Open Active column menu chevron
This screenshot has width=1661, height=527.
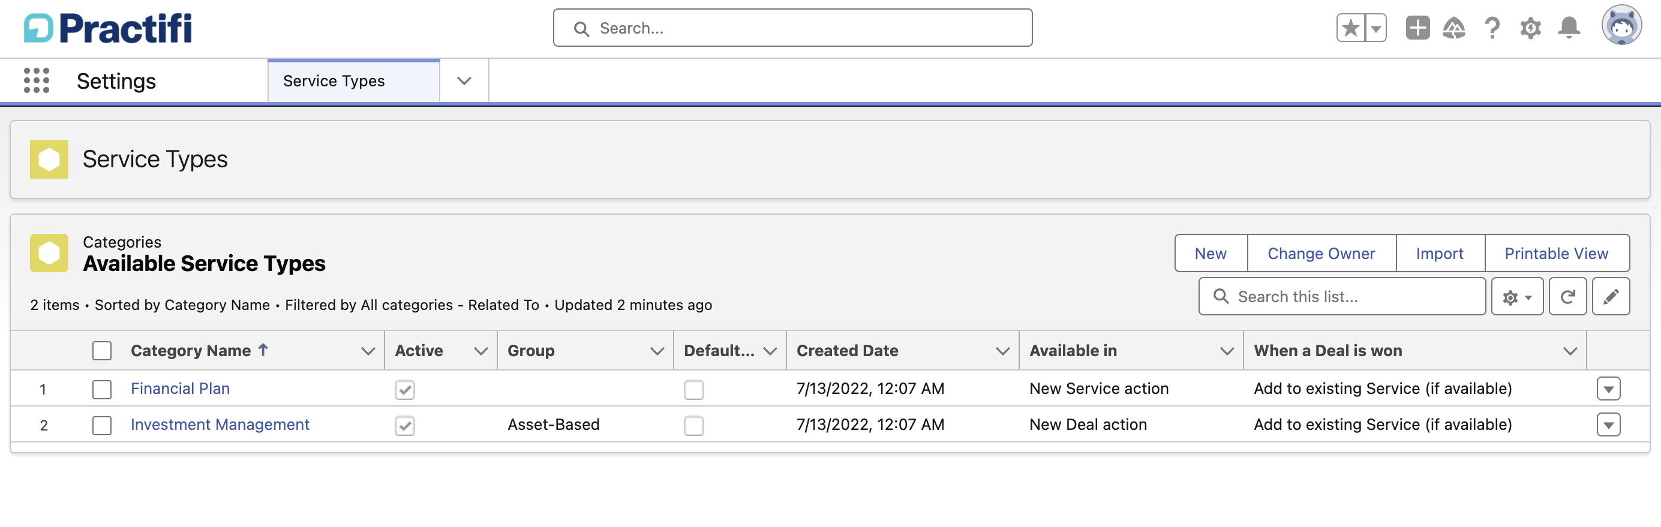pyautogui.click(x=480, y=351)
